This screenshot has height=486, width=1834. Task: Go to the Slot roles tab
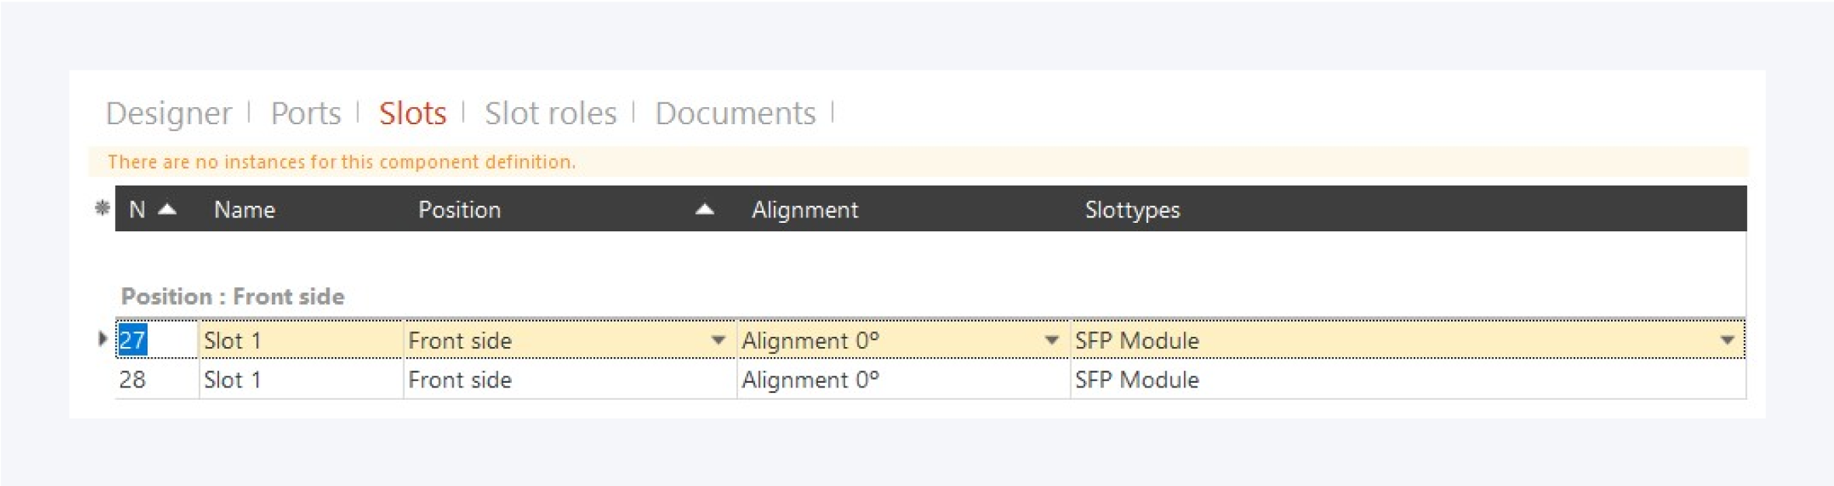pyautogui.click(x=550, y=113)
